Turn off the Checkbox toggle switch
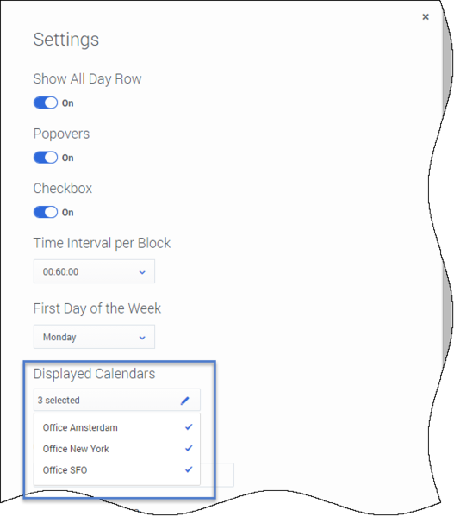Viewport: 454px width, 516px height. click(x=46, y=212)
